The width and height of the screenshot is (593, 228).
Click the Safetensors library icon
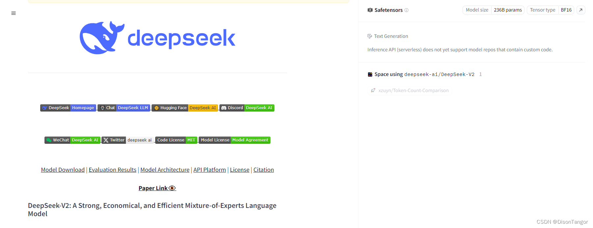click(x=370, y=10)
